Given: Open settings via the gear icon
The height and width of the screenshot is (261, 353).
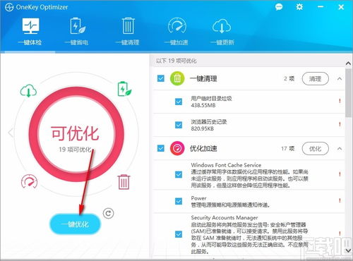Looking at the screenshot, I should [x=299, y=7].
